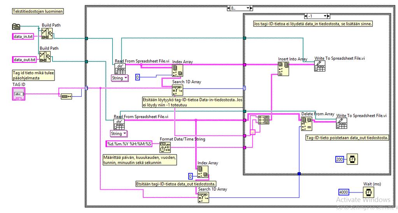This screenshot has width=398, height=213.
Task: Click the outer case selector terminal
Action: (86, 88)
